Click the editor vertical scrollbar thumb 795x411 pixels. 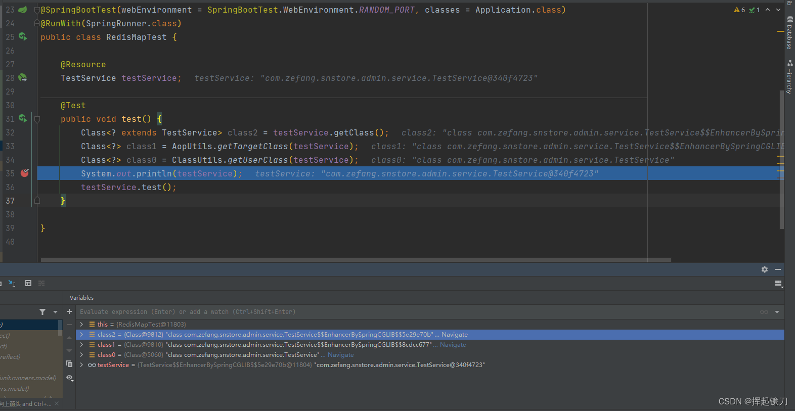pyautogui.click(x=781, y=160)
